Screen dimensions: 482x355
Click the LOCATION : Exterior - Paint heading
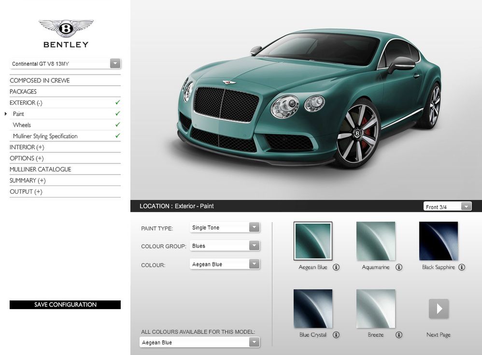click(176, 206)
